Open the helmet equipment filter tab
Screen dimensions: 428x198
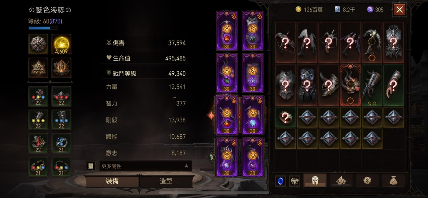(315, 181)
